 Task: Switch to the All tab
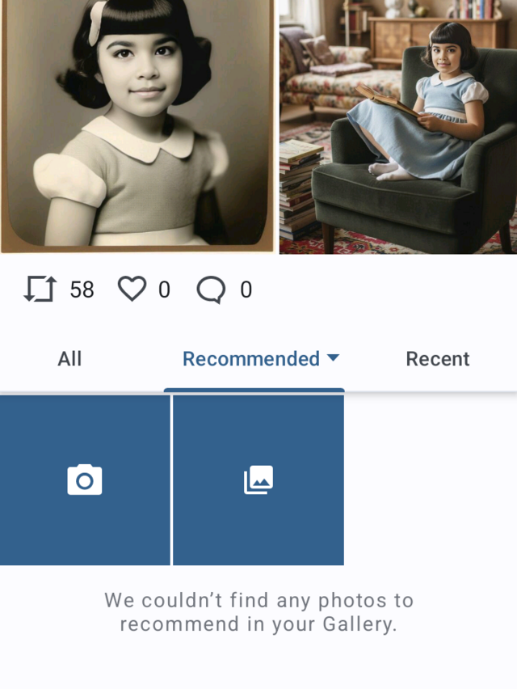pyautogui.click(x=69, y=359)
